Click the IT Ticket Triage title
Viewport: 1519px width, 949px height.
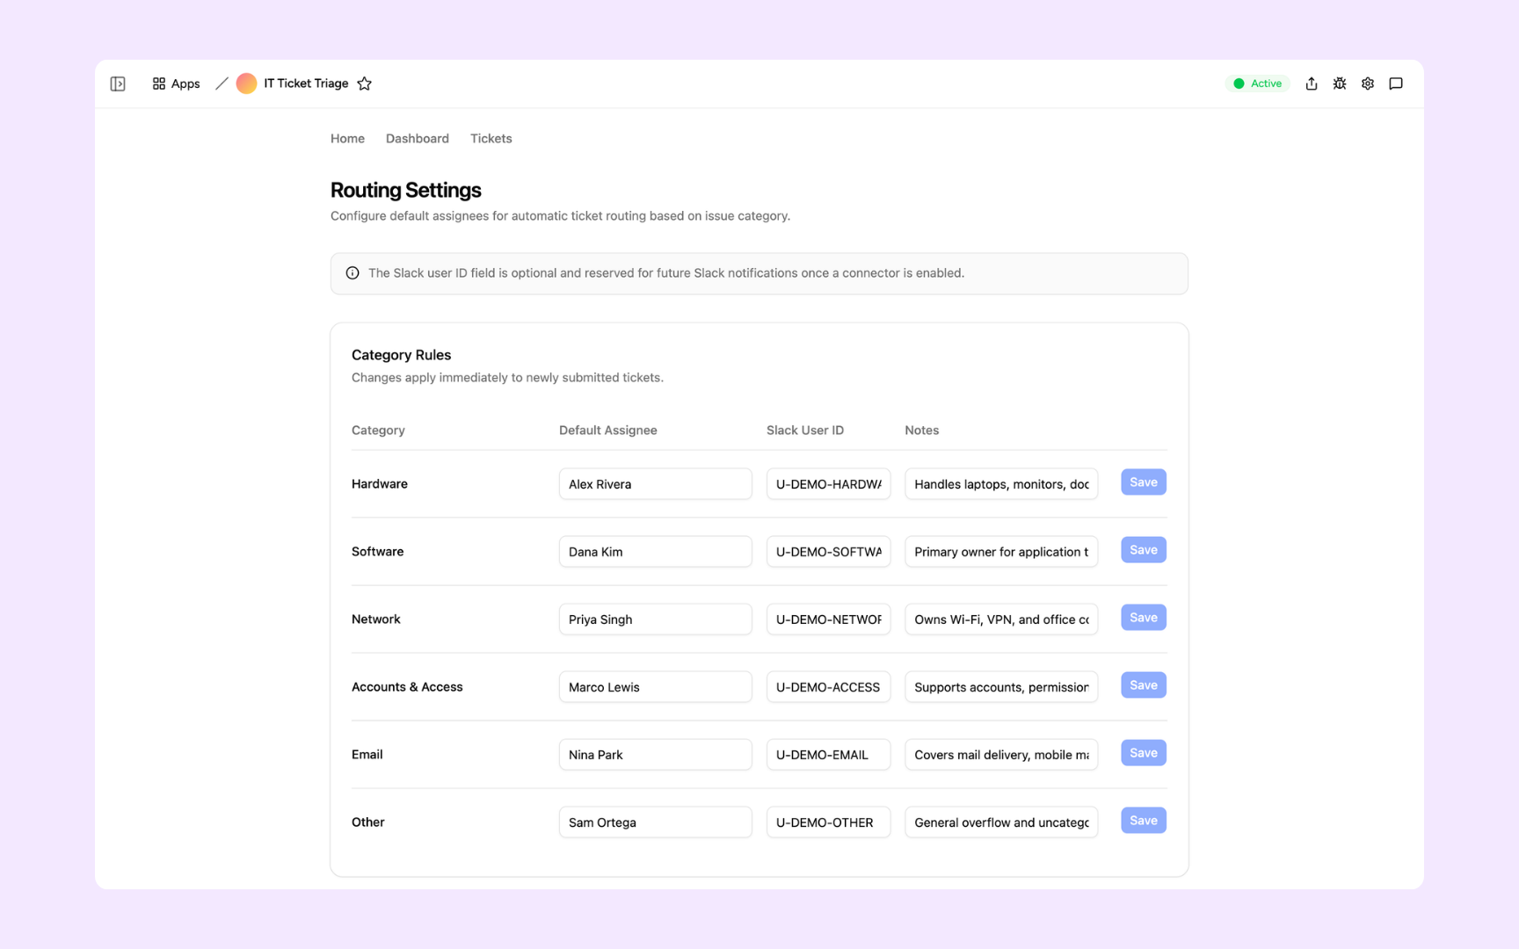point(306,83)
